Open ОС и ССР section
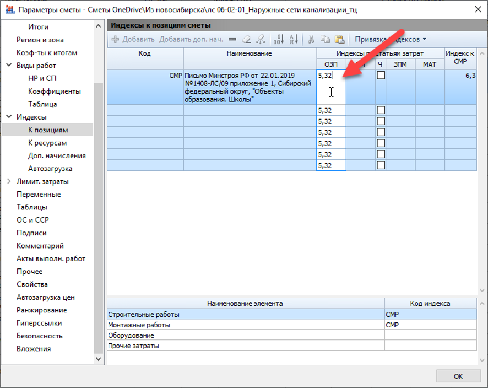 click(32, 220)
